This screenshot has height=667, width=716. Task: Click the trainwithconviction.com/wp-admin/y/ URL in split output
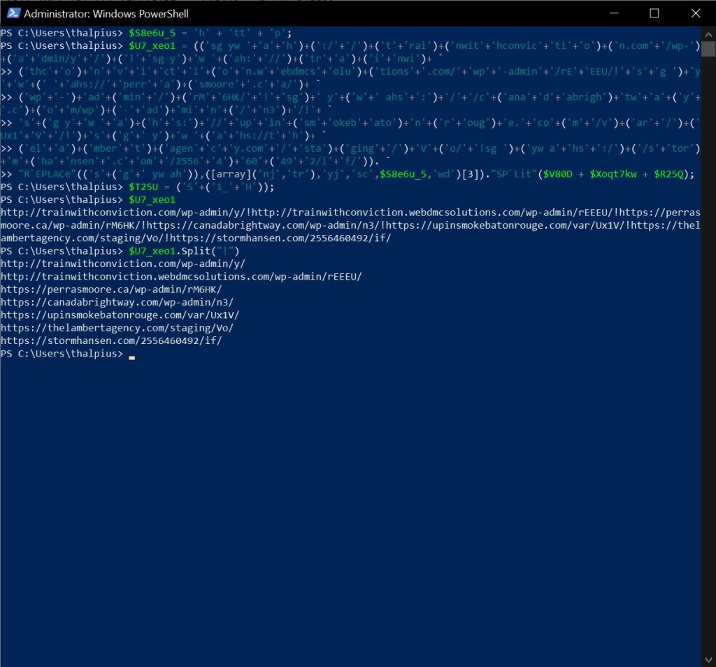click(123, 264)
